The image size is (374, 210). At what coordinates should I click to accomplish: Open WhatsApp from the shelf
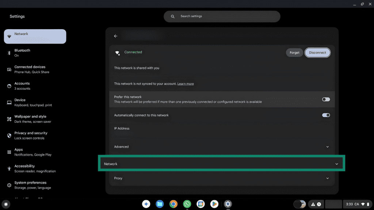(187, 204)
